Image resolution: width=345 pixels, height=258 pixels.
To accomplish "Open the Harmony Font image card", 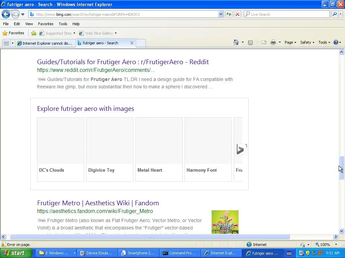I will (208, 149).
